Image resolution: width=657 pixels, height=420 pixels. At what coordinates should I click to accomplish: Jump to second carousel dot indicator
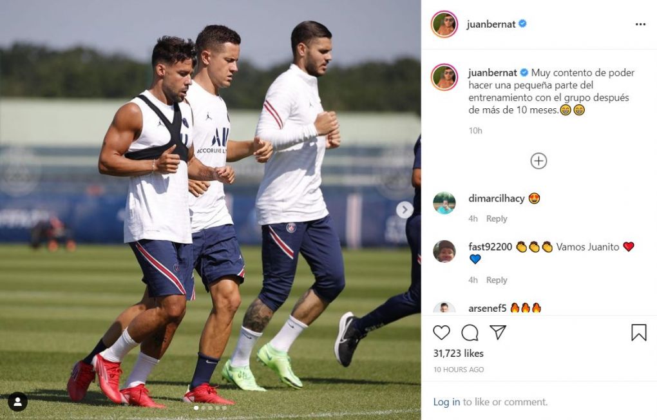[x=204, y=407]
